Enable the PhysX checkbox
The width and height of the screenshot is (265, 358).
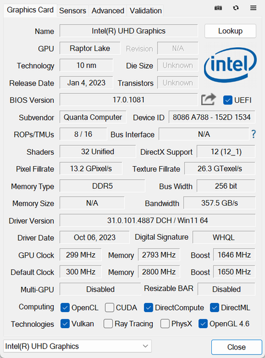click(165, 323)
